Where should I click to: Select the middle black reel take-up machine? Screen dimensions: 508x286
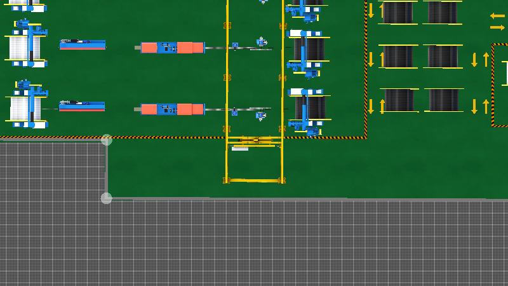tap(308, 50)
